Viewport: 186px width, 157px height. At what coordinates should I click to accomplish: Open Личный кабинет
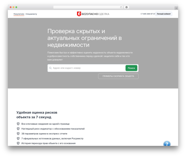pyautogui.click(x=164, y=14)
